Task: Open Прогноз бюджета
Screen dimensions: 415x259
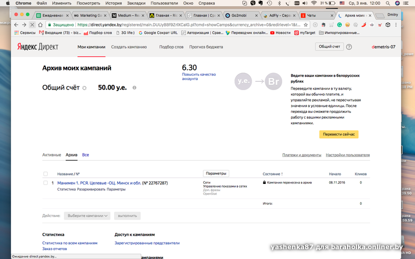Action: [x=206, y=47]
